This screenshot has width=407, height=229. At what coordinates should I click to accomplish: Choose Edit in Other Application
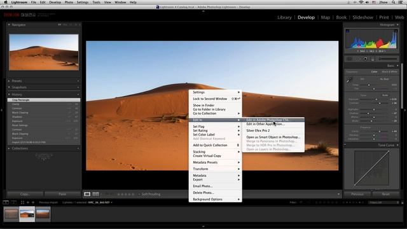click(x=273, y=124)
